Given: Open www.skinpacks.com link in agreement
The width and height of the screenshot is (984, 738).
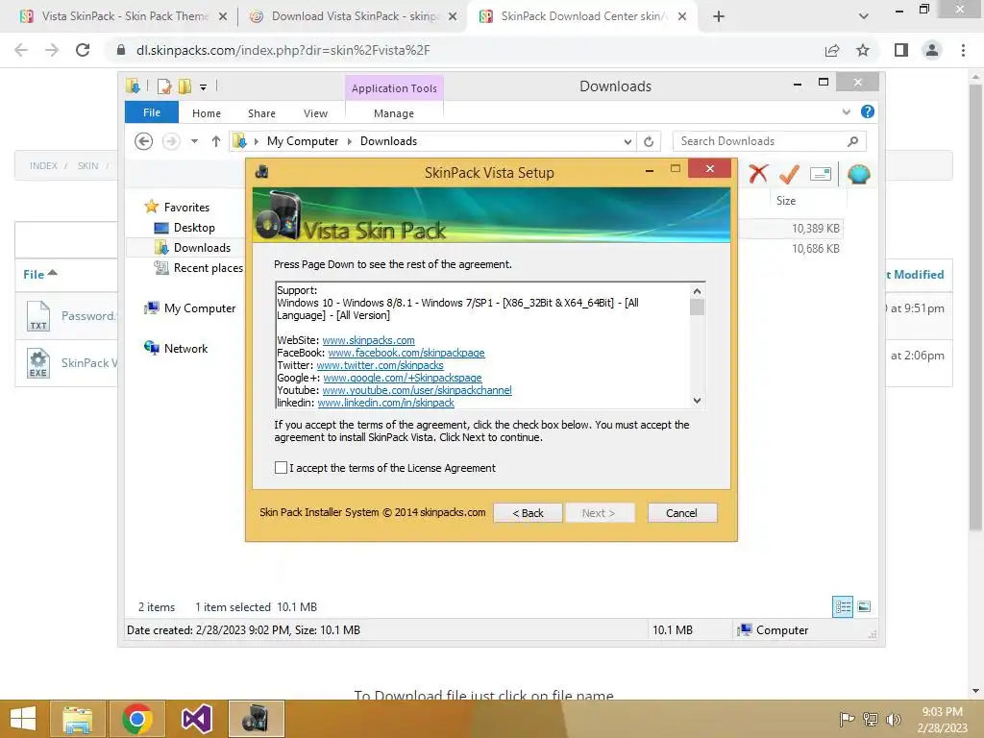Looking at the screenshot, I should [x=368, y=340].
